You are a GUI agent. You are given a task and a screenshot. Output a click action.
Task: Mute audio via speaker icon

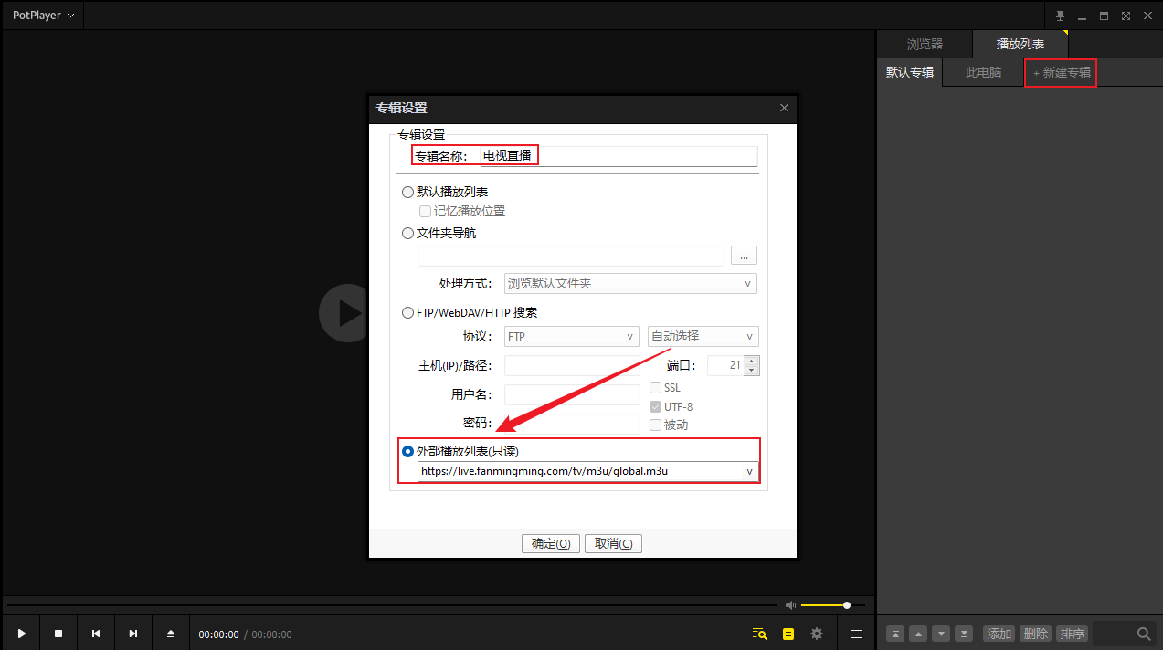[790, 604]
